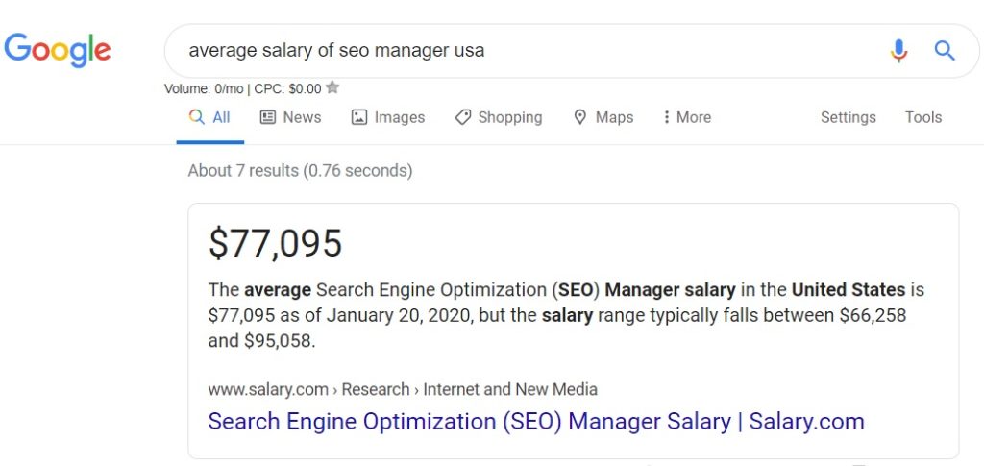984x466 pixels.
Task: Click the www.salary.com breadcrumb URL
Action: (269, 389)
